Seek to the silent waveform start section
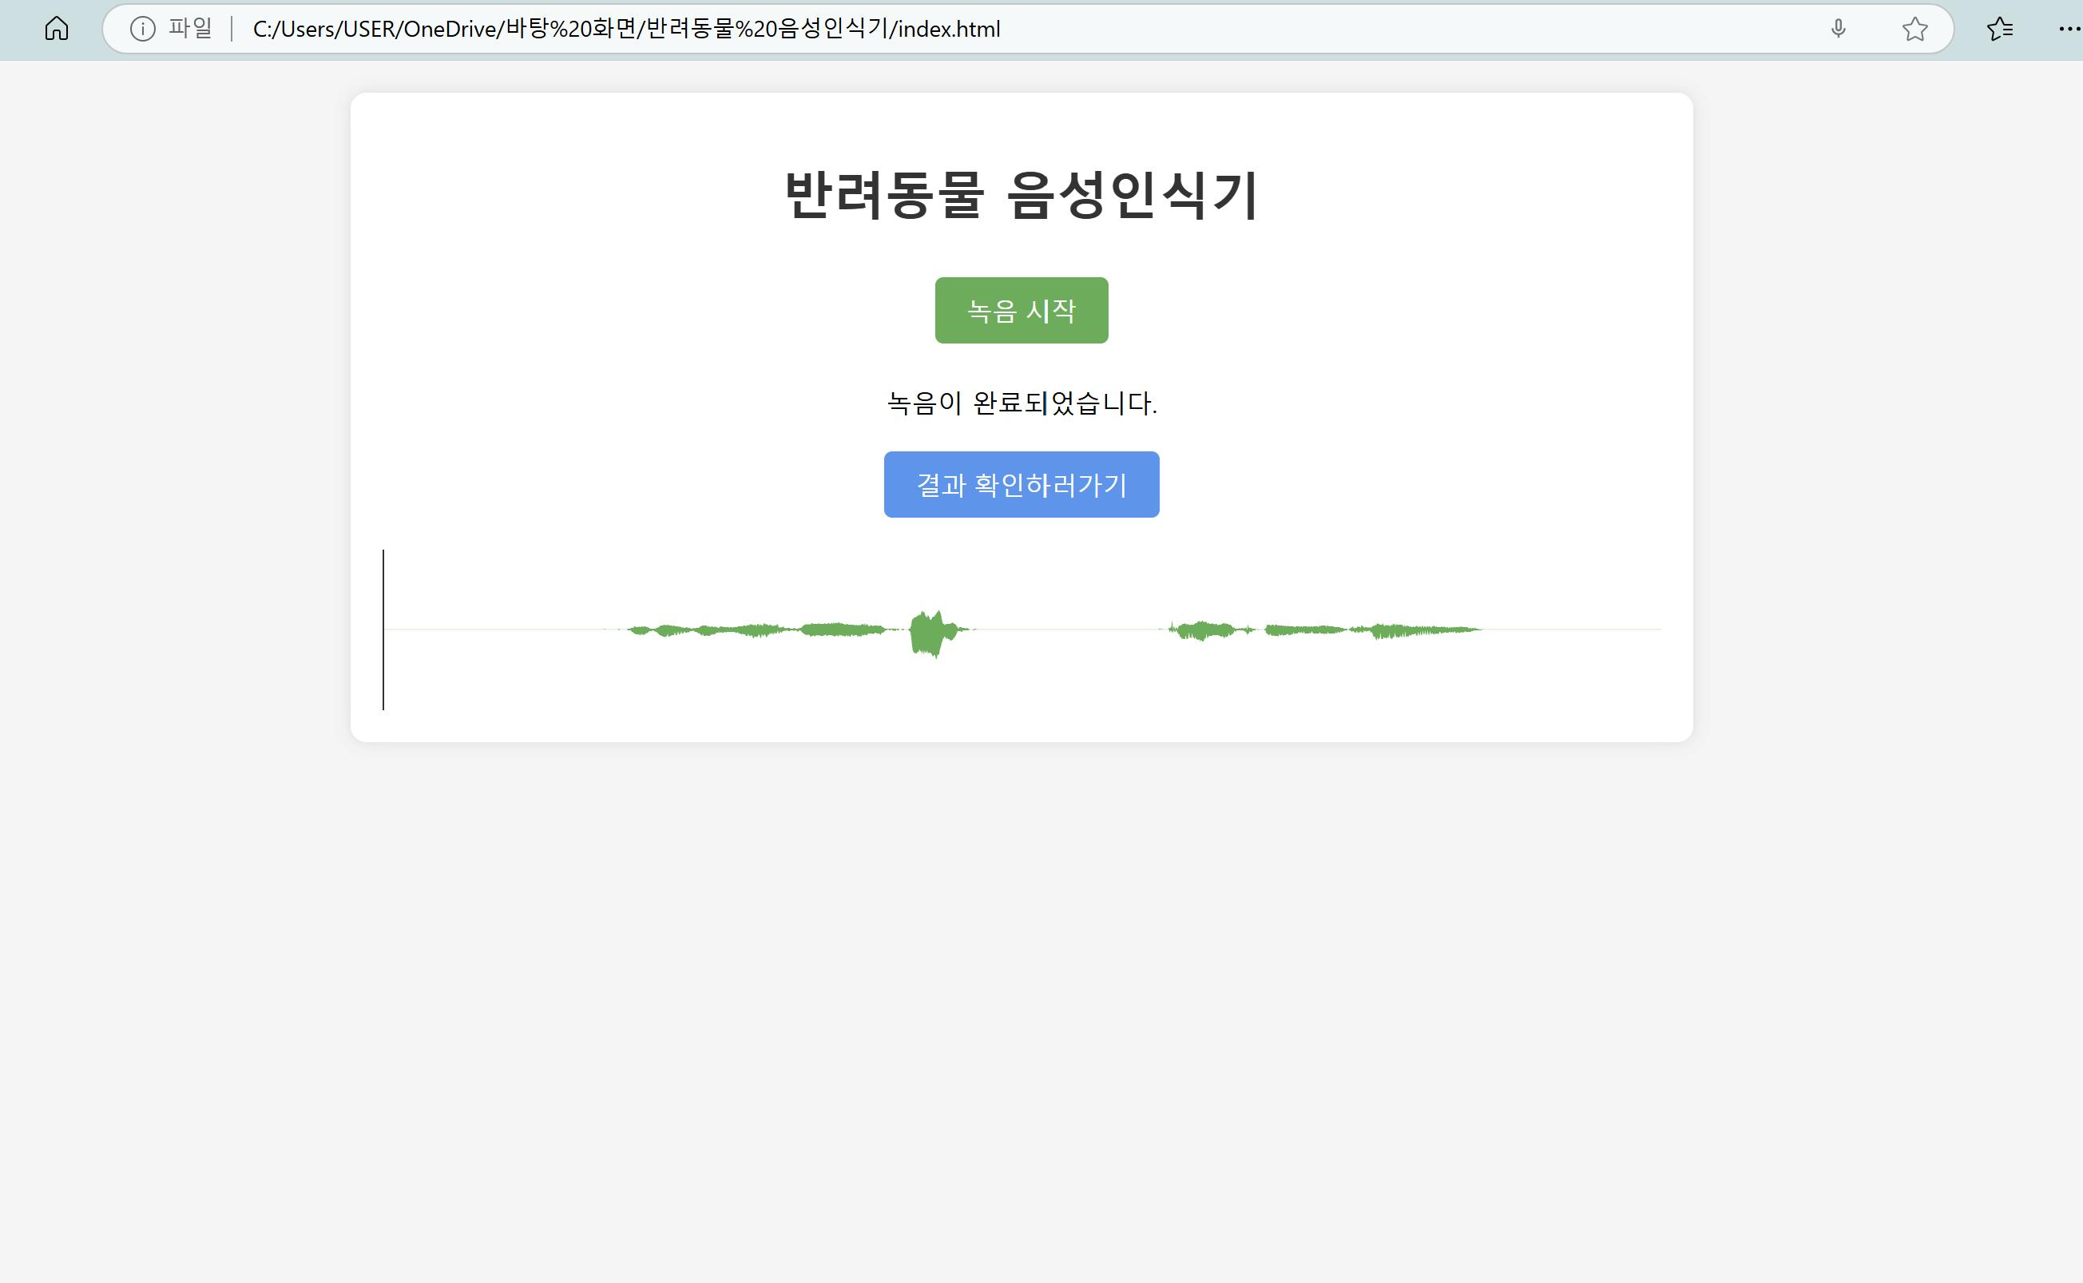2083x1283 pixels. [x=492, y=630]
